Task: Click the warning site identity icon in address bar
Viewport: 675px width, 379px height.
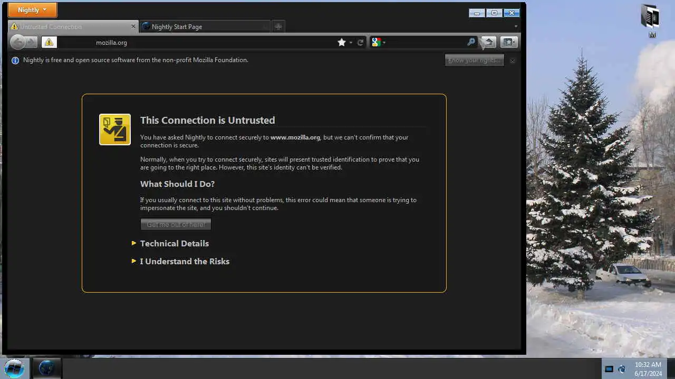Action: coord(49,42)
